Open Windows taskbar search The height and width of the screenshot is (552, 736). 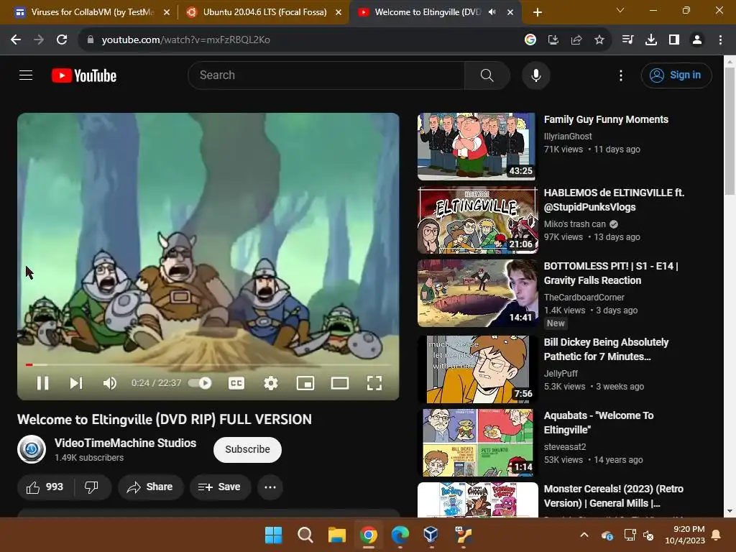[x=305, y=535]
